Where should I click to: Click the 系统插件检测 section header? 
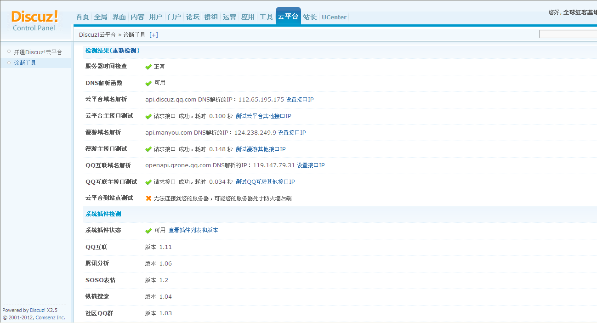(x=103, y=214)
